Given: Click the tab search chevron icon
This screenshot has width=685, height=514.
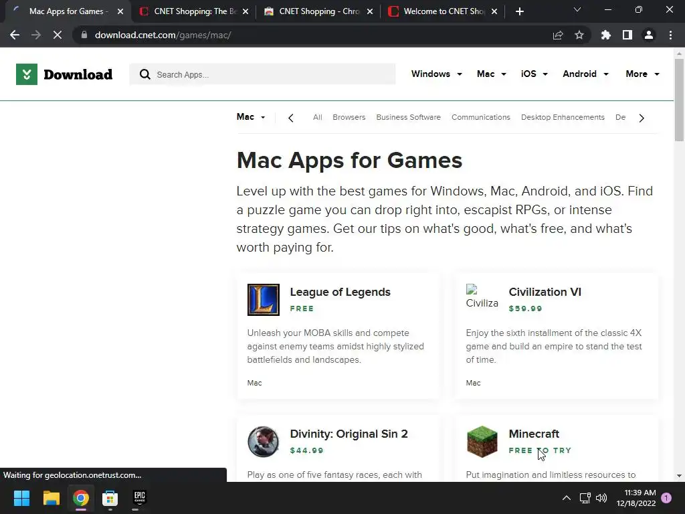Looking at the screenshot, I should tap(577, 9).
